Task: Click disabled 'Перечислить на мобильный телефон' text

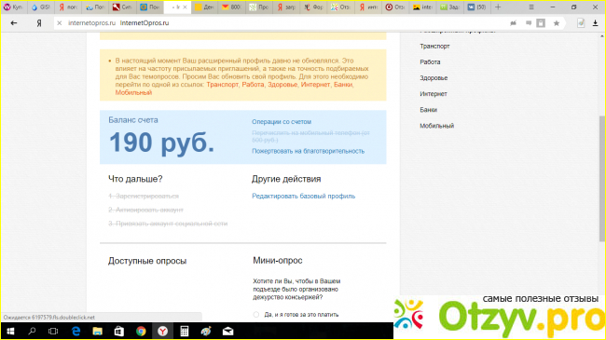Action: point(310,136)
